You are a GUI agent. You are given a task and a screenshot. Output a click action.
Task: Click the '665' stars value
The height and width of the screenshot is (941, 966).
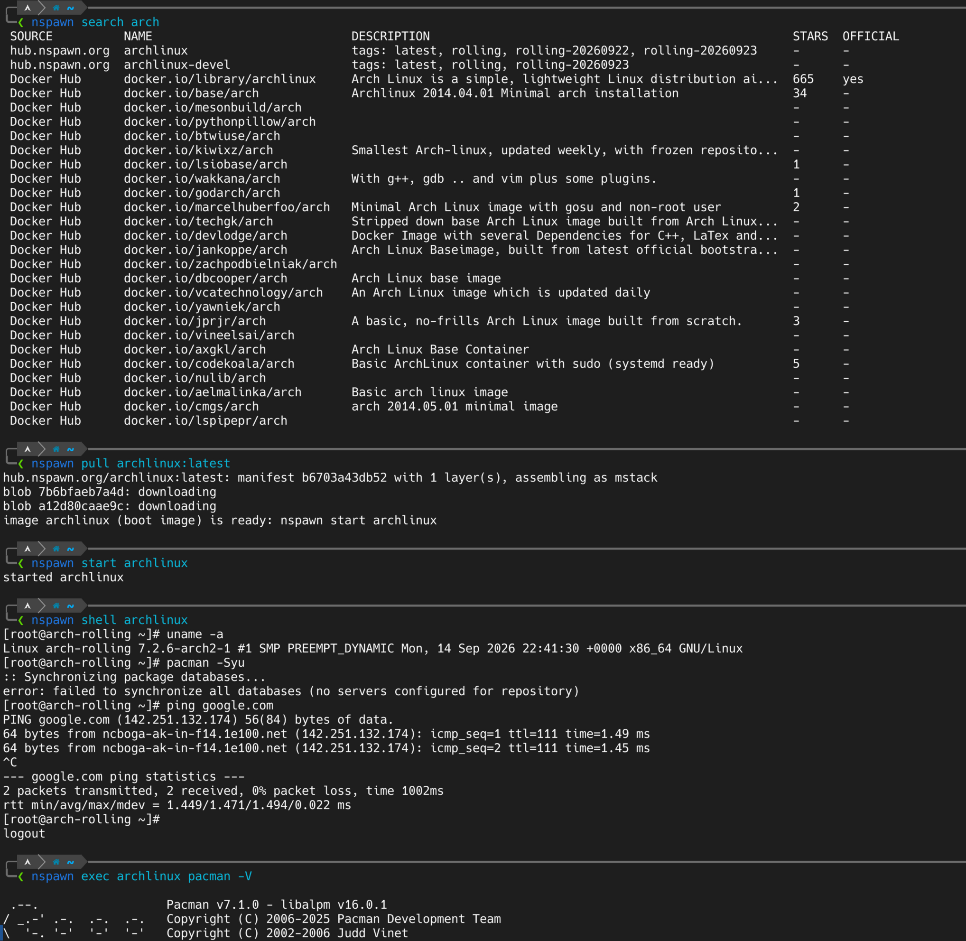click(x=803, y=79)
